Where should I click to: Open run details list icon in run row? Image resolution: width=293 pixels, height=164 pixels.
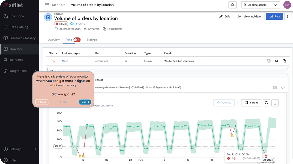tap(268, 61)
